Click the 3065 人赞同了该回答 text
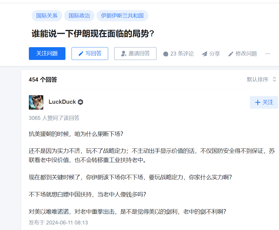279x230 pixels. [54, 118]
